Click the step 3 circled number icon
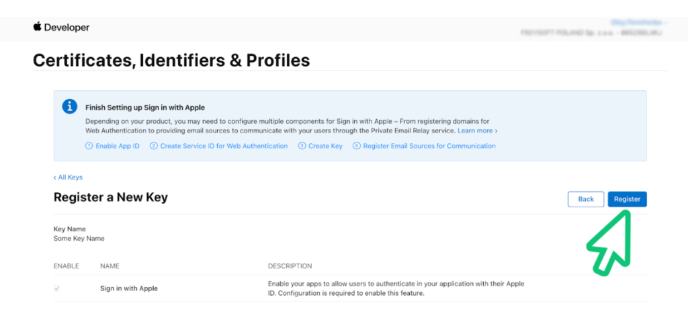Viewport: 688px width, 320px height. [302, 146]
